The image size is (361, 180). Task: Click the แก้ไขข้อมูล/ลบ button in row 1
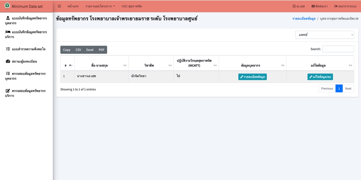pyautogui.click(x=320, y=76)
